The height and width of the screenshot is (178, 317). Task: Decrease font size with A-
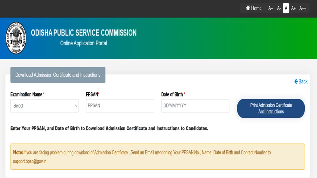click(279, 8)
